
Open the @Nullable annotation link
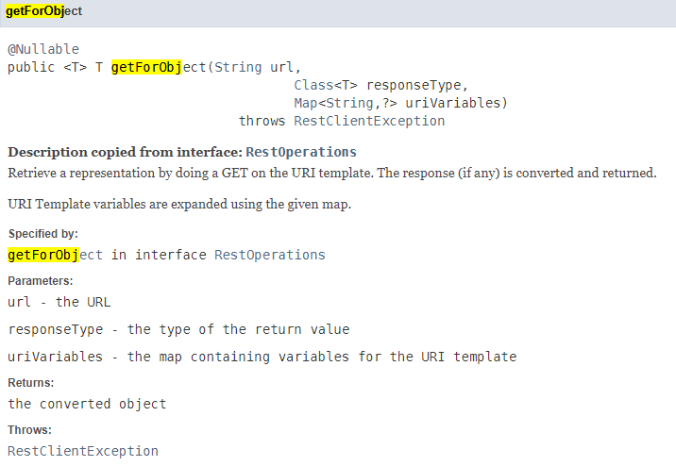(43, 49)
